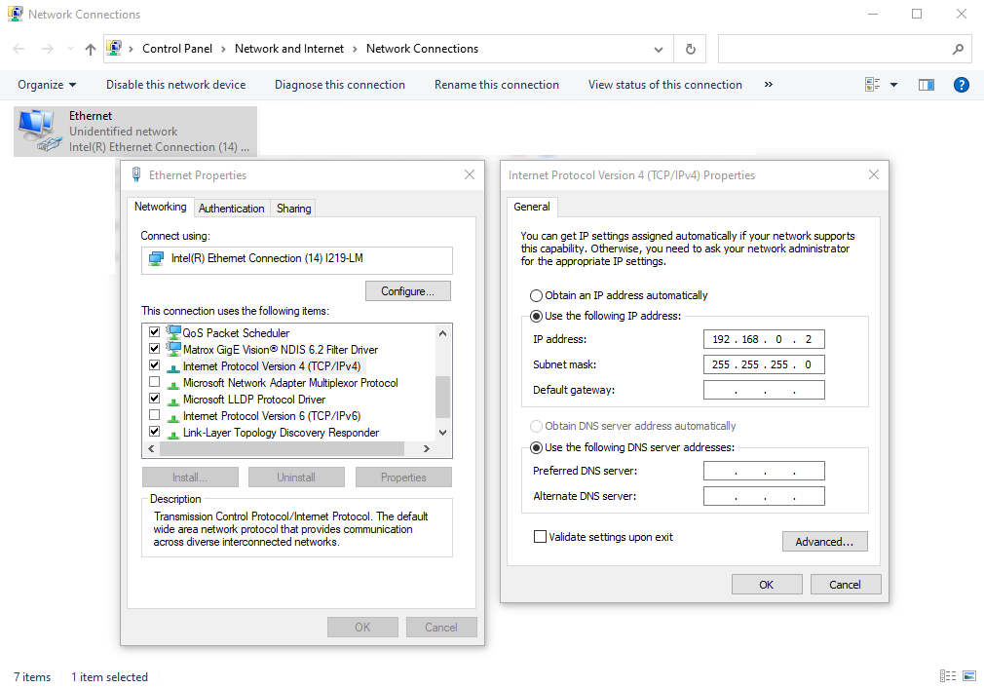This screenshot has height=688, width=984.
Task: Show more toolbar commands chevron
Action: [x=769, y=85]
